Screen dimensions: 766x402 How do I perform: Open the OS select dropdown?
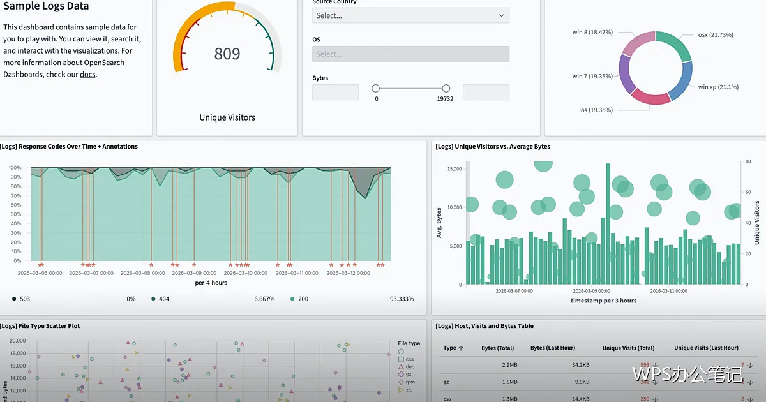[x=410, y=54]
